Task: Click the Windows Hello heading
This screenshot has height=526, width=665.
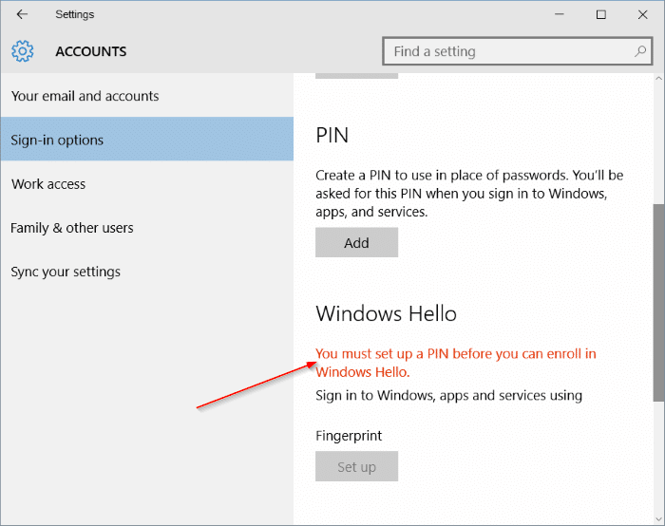Action: 386,313
